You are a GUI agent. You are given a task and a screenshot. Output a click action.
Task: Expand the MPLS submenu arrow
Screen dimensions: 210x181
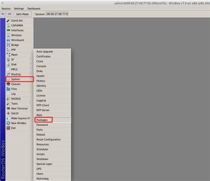coord(31,69)
